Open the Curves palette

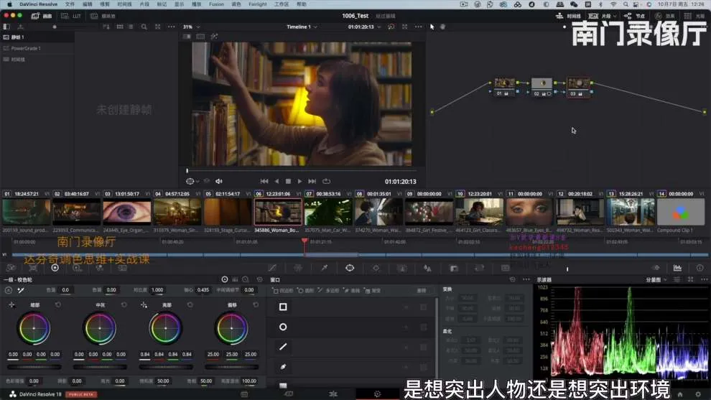click(272, 268)
